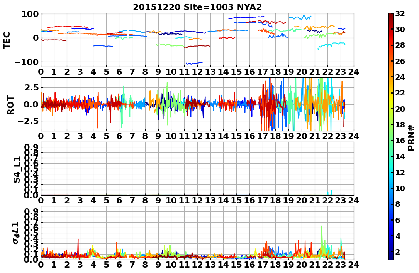
Task: Click hour 12 tick under TEC plot
Action: (197, 72)
